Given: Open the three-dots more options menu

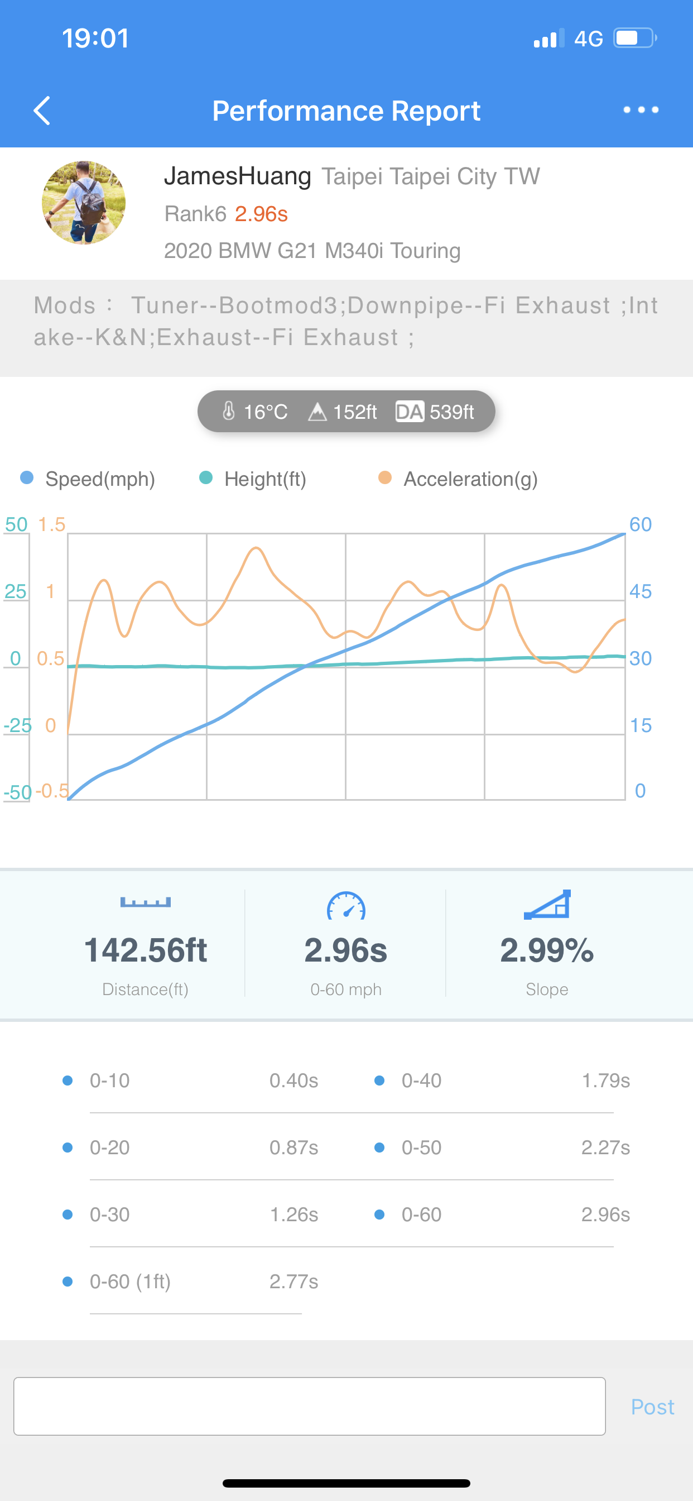Looking at the screenshot, I should 641,109.
